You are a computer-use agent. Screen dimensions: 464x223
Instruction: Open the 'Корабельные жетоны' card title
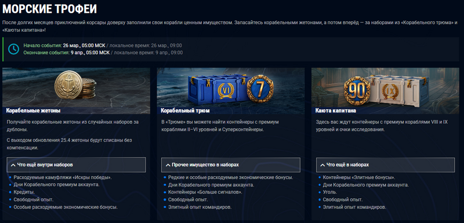click(x=34, y=111)
